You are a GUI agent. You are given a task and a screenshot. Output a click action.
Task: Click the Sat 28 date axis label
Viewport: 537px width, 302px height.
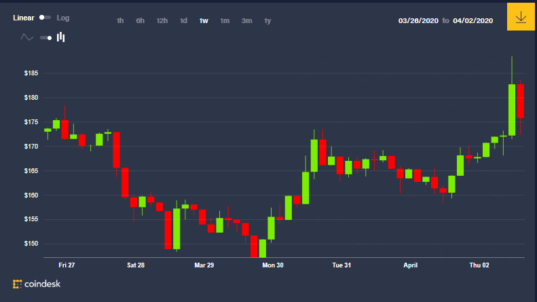click(x=136, y=265)
